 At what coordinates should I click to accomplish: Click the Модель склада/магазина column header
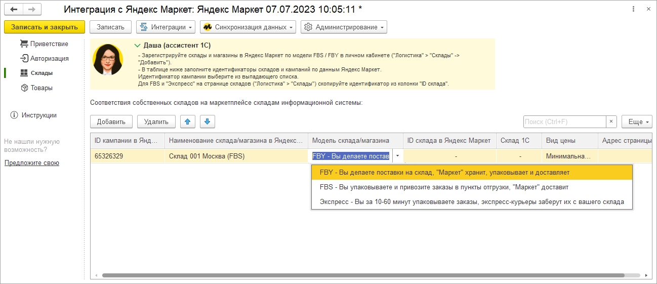pos(355,140)
